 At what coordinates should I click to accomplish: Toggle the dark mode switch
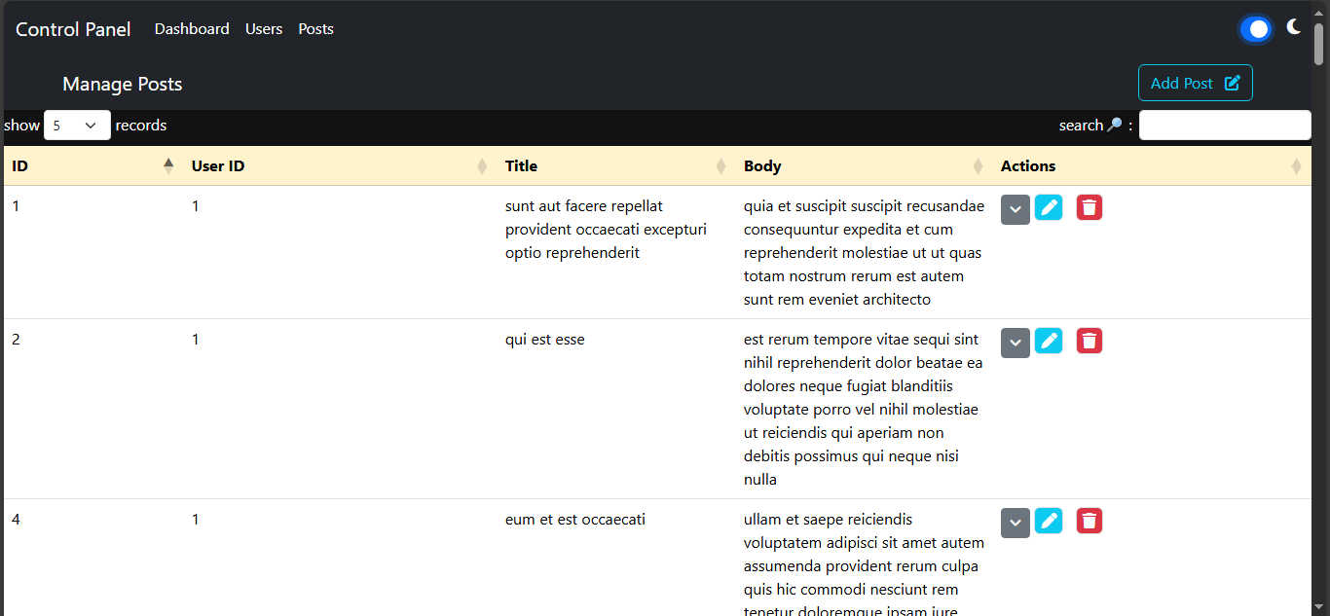[1255, 29]
